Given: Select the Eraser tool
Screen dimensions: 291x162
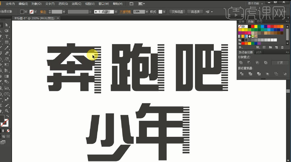Looking at the screenshot, I should [x=7, y=53].
